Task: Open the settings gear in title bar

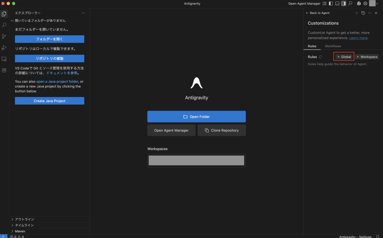Action: click(x=365, y=3)
